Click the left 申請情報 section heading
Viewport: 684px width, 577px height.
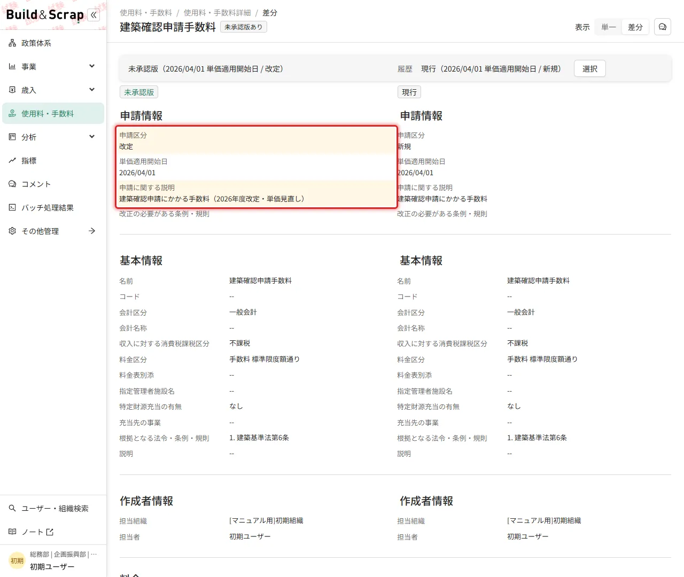141,116
